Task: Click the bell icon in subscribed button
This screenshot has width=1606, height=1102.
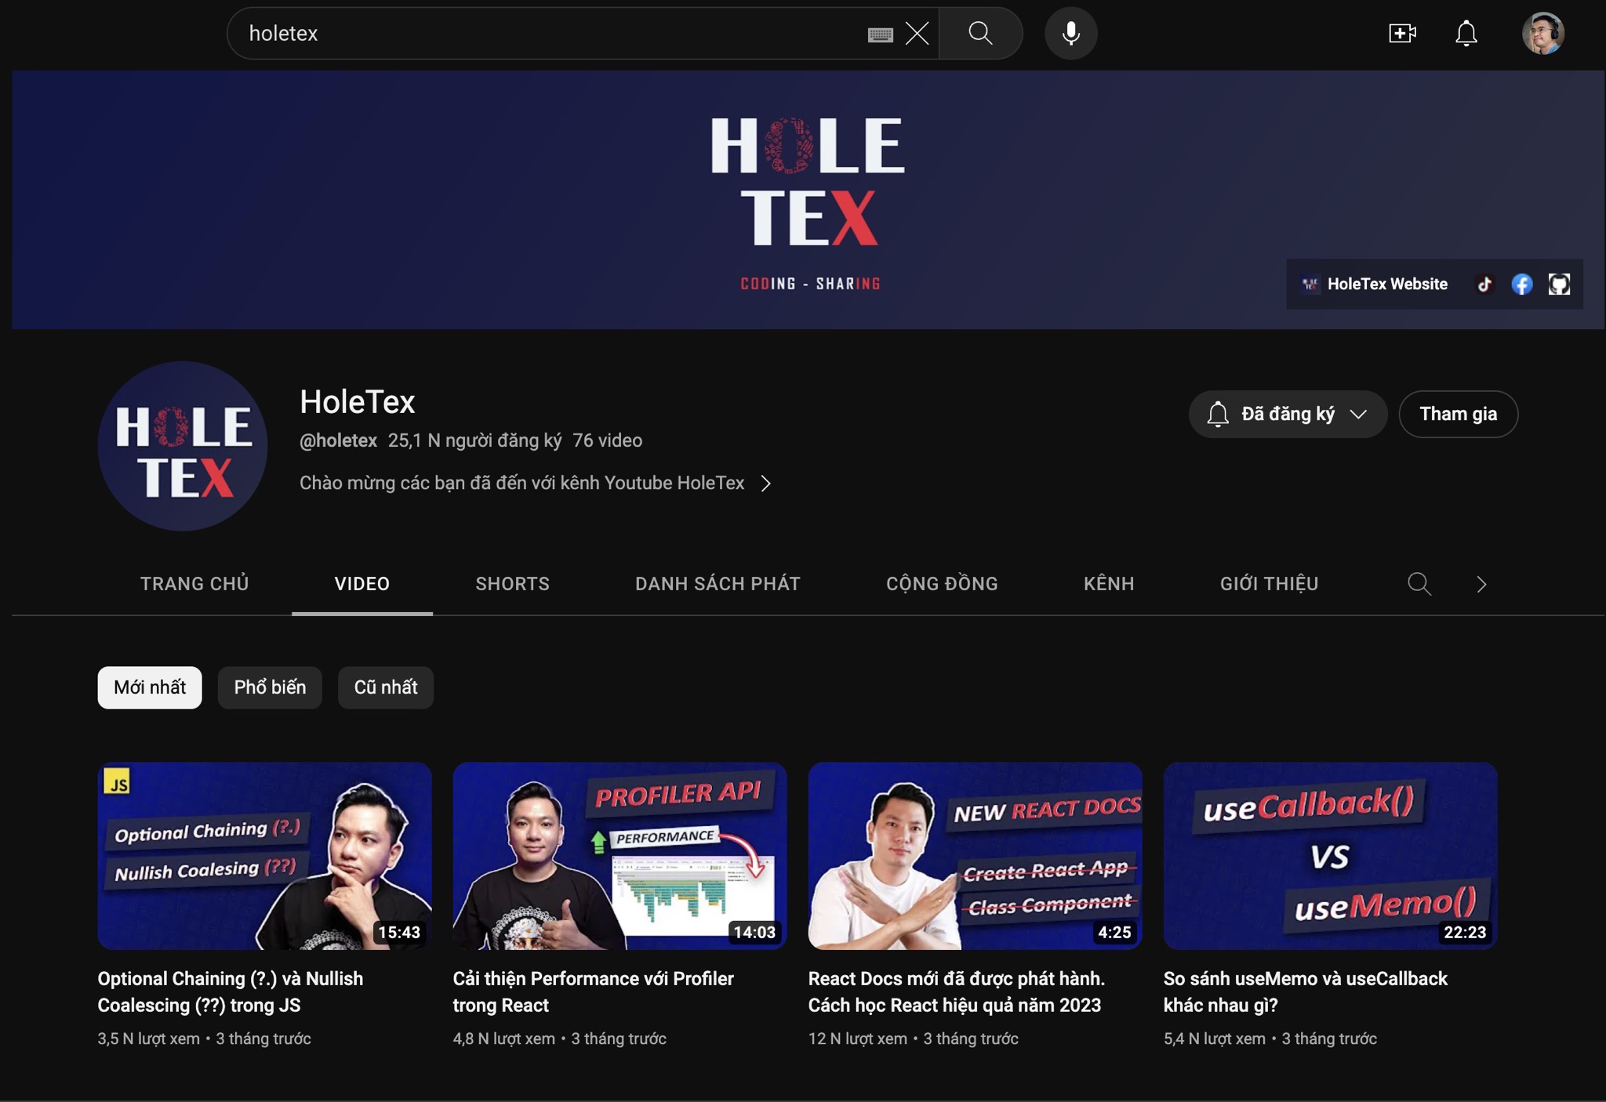Action: (x=1217, y=414)
